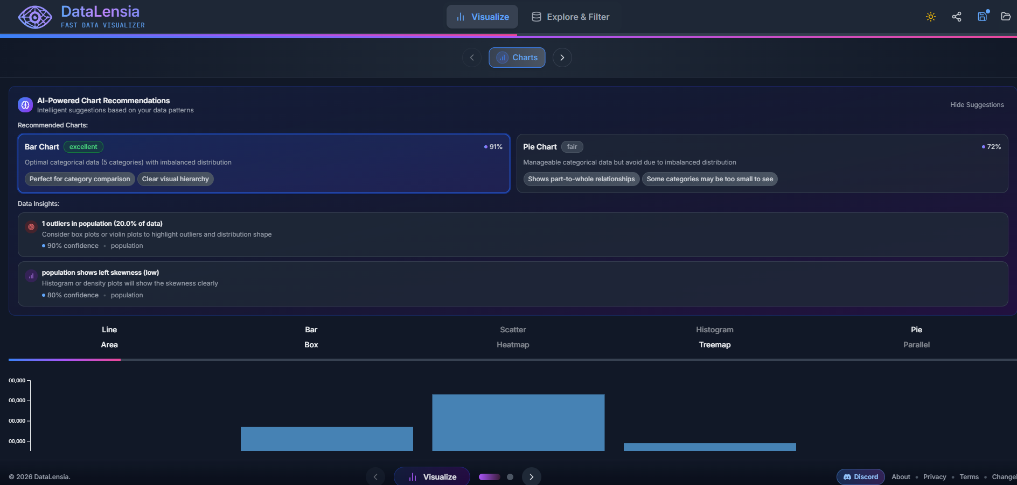Click the next arrow in the footer
This screenshot has width=1017, height=485.
click(x=532, y=477)
